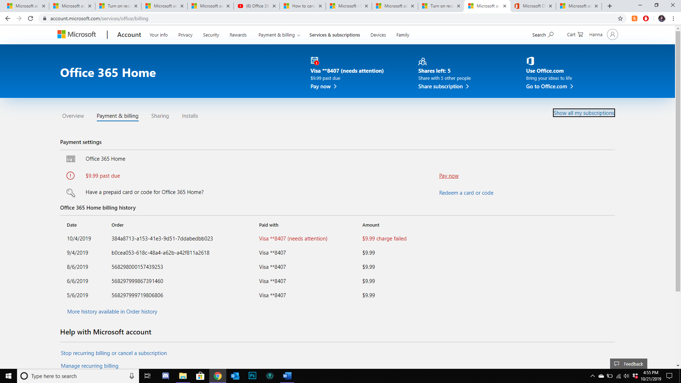The height and width of the screenshot is (383, 681).
Task: Open the Search magnifier in header
Action: click(550, 35)
